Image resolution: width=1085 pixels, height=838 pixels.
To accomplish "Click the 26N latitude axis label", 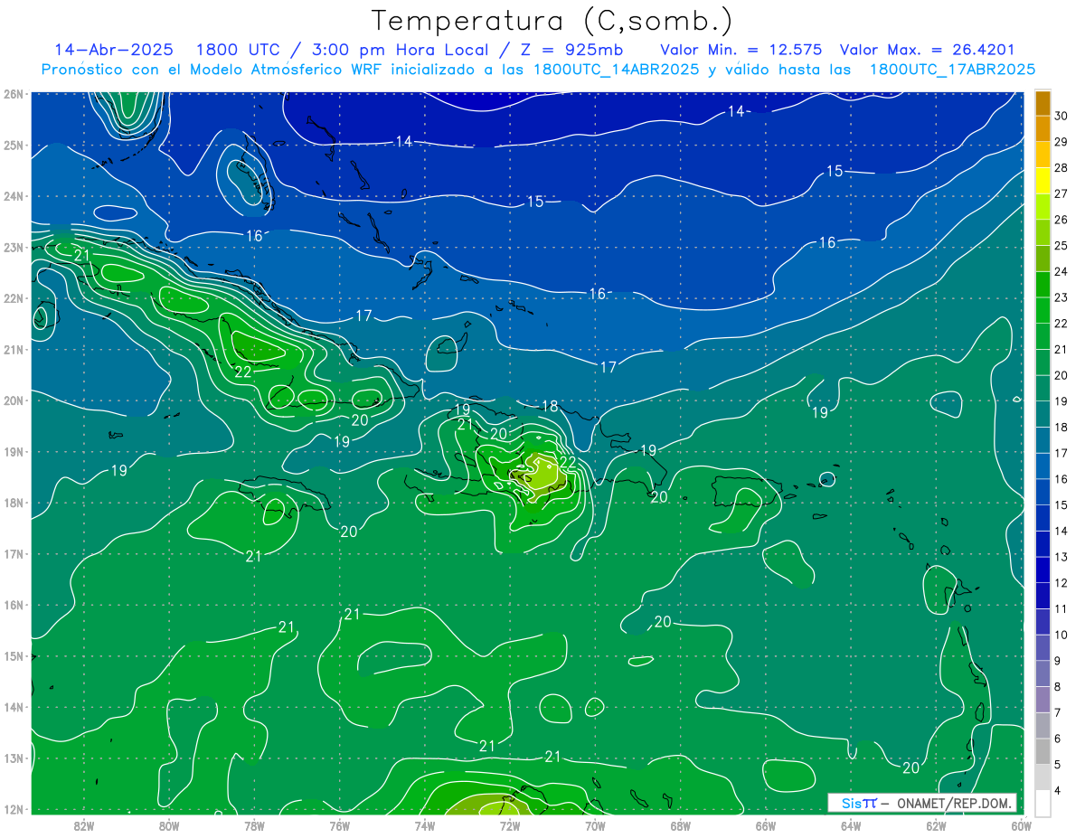I will click(x=14, y=93).
